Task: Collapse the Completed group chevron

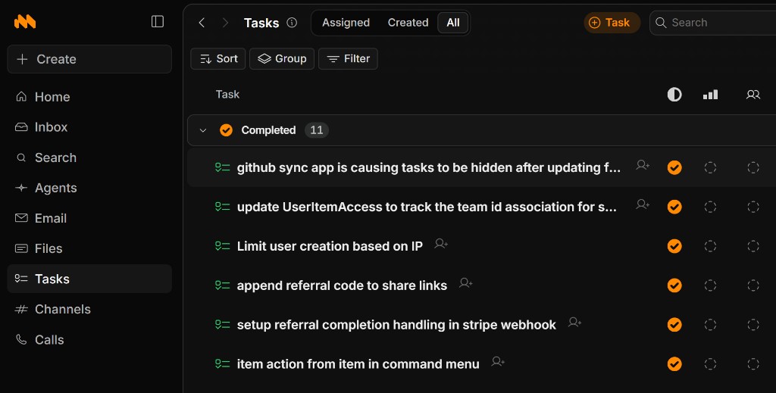Action: [203, 130]
